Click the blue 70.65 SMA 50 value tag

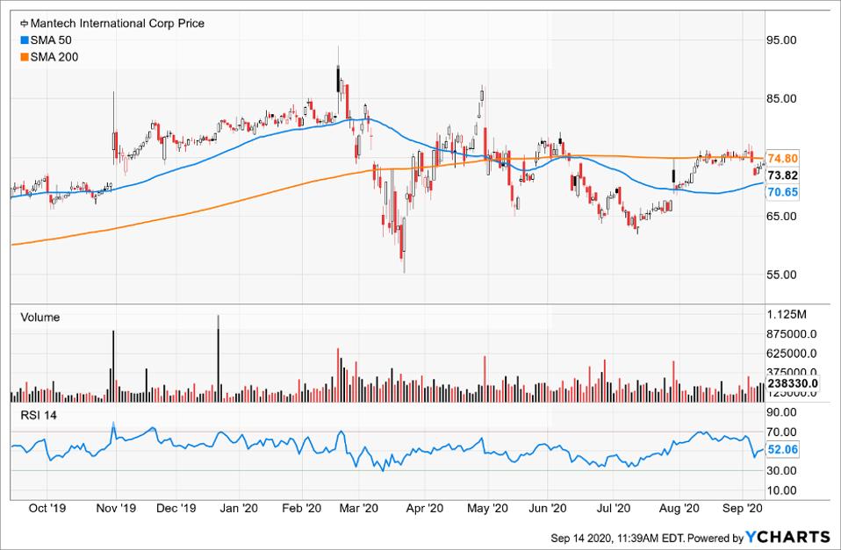pos(783,191)
